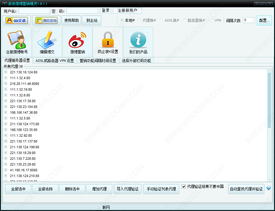
Task: Click 删除选中 button
Action: 72,189
